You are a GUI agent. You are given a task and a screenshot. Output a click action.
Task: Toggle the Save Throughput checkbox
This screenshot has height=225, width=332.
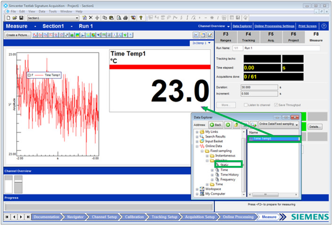(x=276, y=105)
